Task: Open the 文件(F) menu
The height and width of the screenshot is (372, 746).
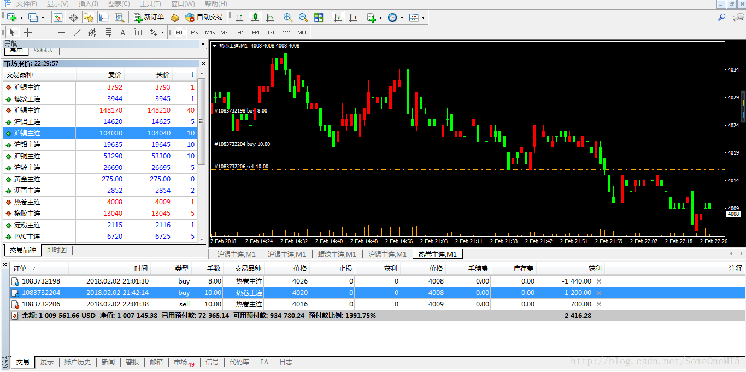Action: tap(27, 4)
